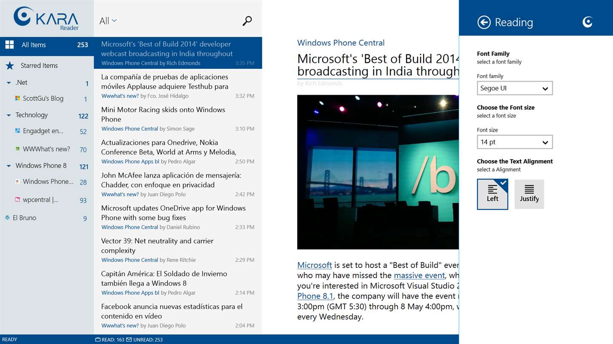613x344 pixels.
Task: Open Vector 39: Net neutrality article
Action: (178, 250)
